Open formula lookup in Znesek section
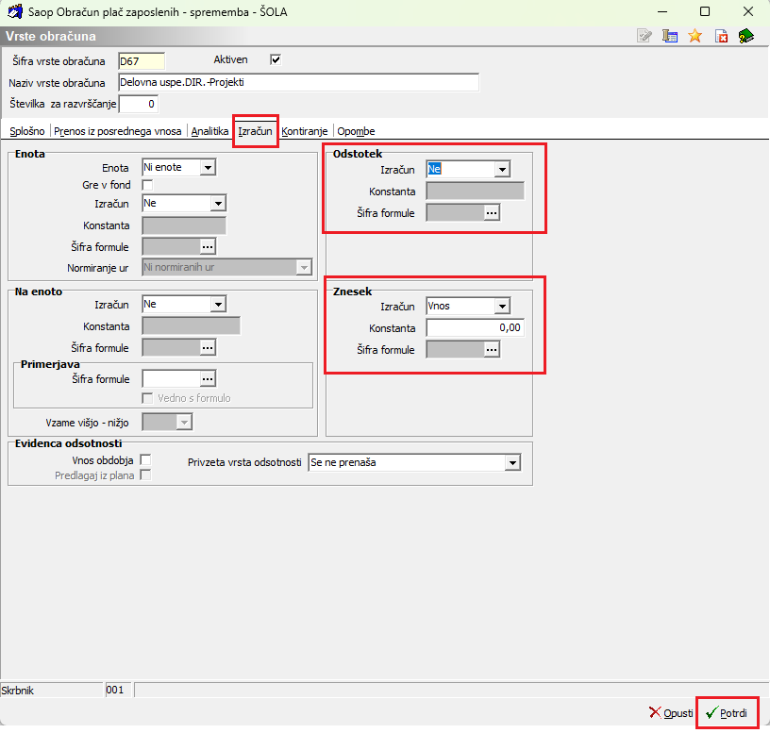Image resolution: width=770 pixels, height=733 pixels. (x=492, y=350)
